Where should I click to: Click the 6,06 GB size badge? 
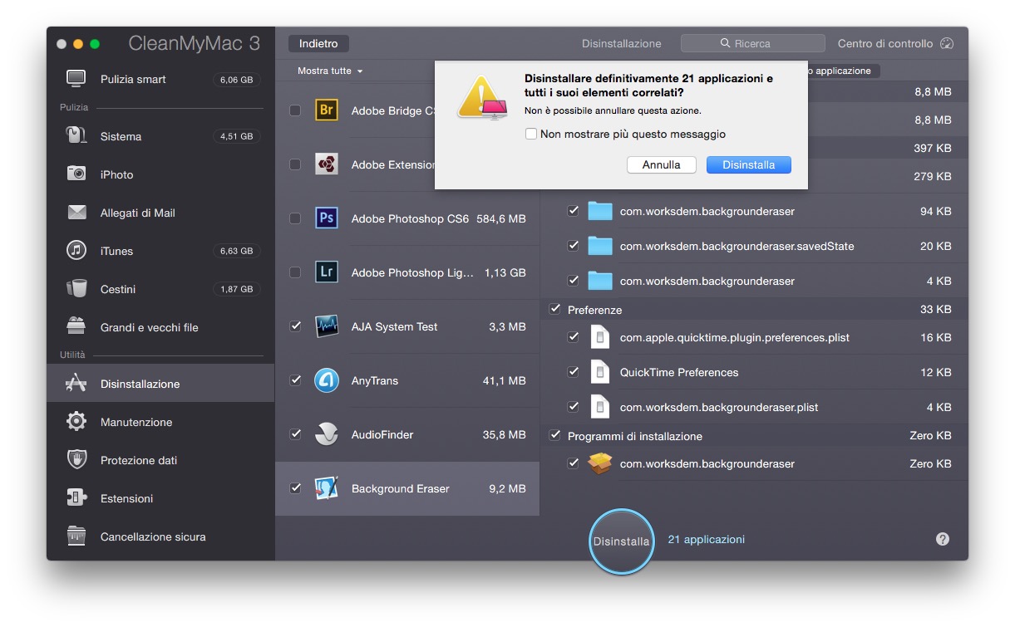coord(236,80)
